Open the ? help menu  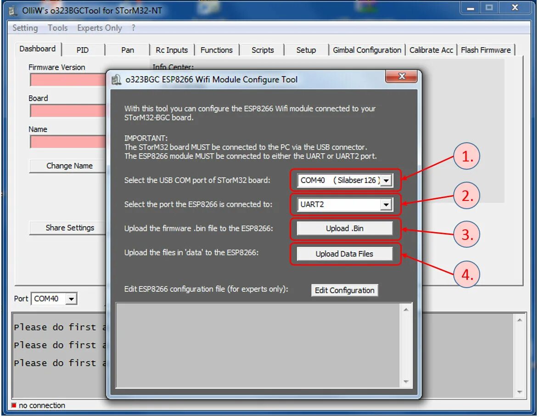[x=134, y=28]
